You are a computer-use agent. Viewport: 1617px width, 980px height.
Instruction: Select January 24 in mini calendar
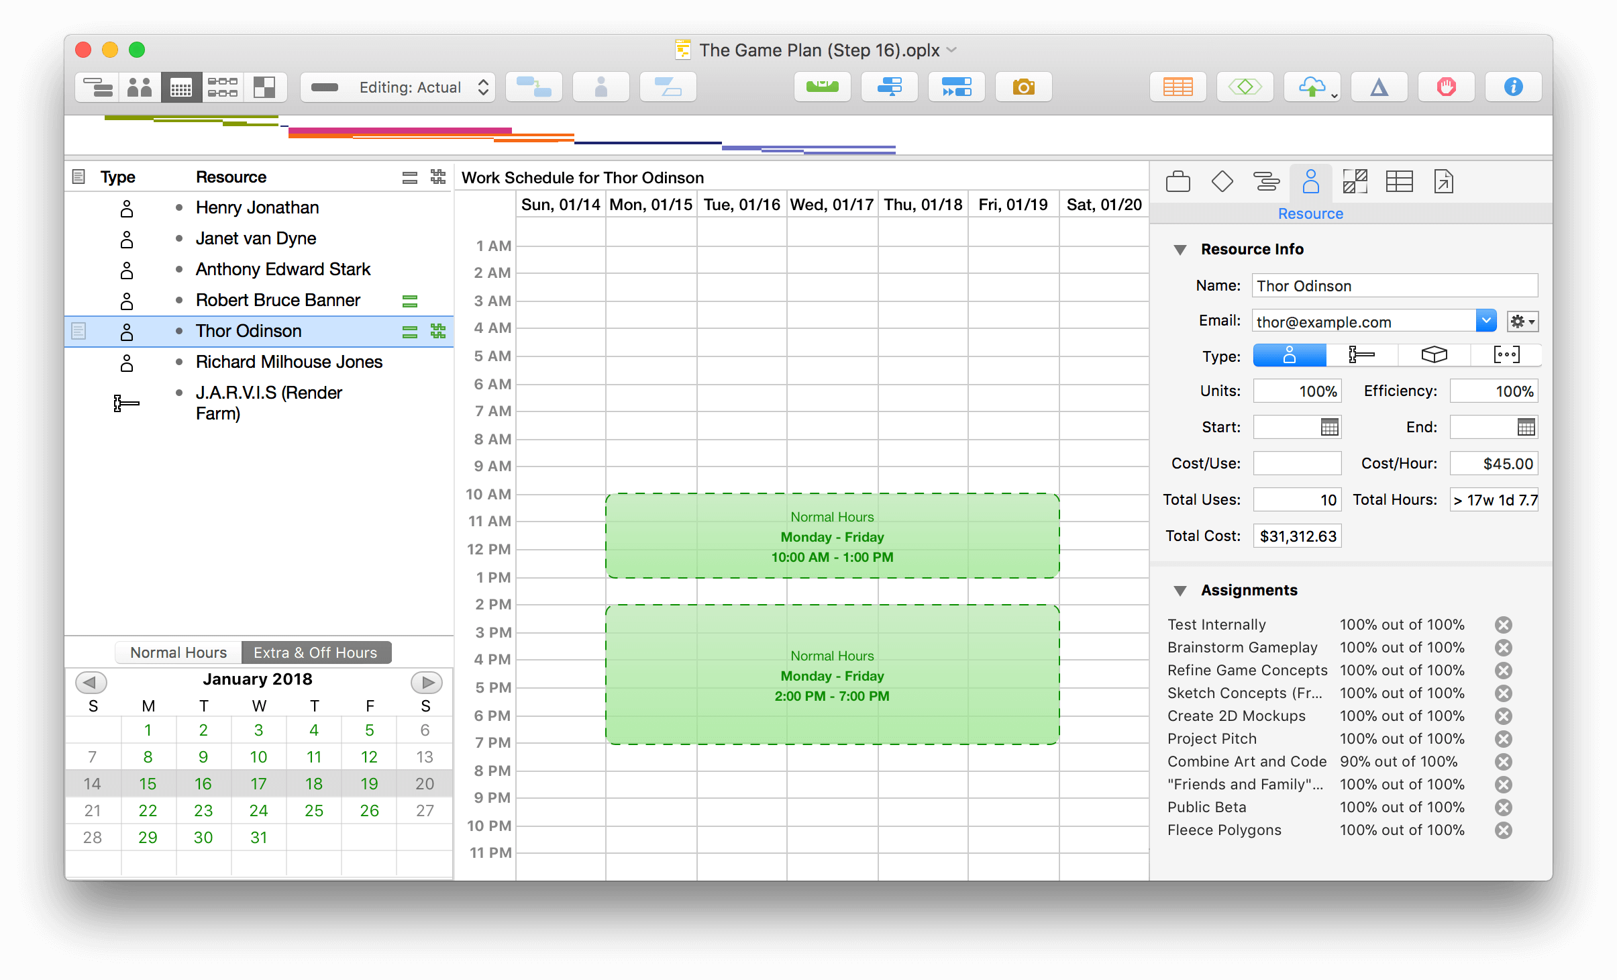pos(258,811)
